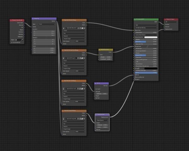Click the Texture Coordinate Object field
189x151 pixels.
[x=19, y=40]
